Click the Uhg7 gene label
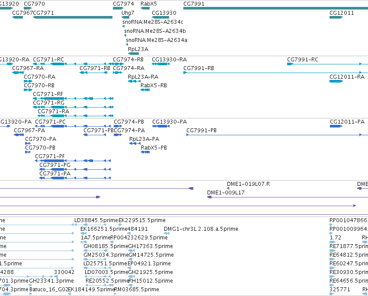The width and height of the screenshot is (368, 296). [128, 13]
